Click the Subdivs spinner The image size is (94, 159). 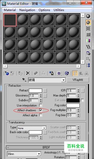click(x=41, y=100)
